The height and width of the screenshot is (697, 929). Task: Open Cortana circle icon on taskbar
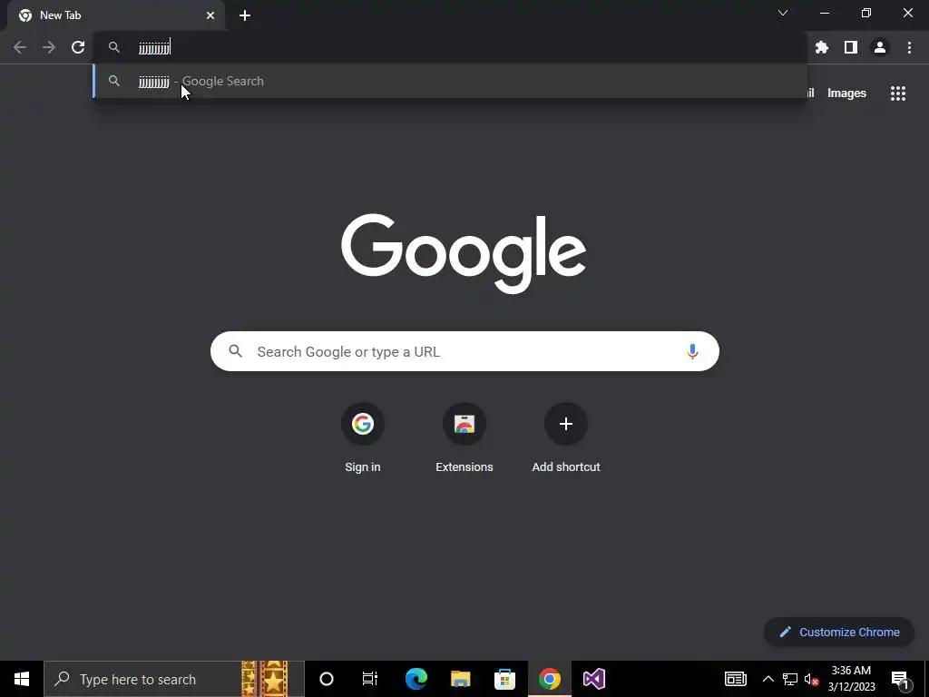[327, 679]
